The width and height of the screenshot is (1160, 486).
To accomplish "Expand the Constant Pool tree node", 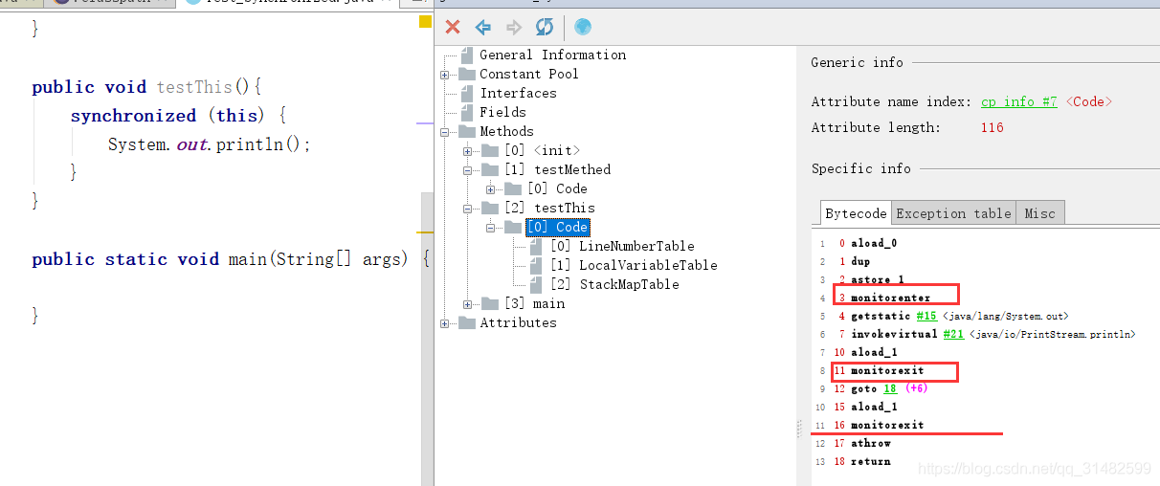I will pos(445,75).
